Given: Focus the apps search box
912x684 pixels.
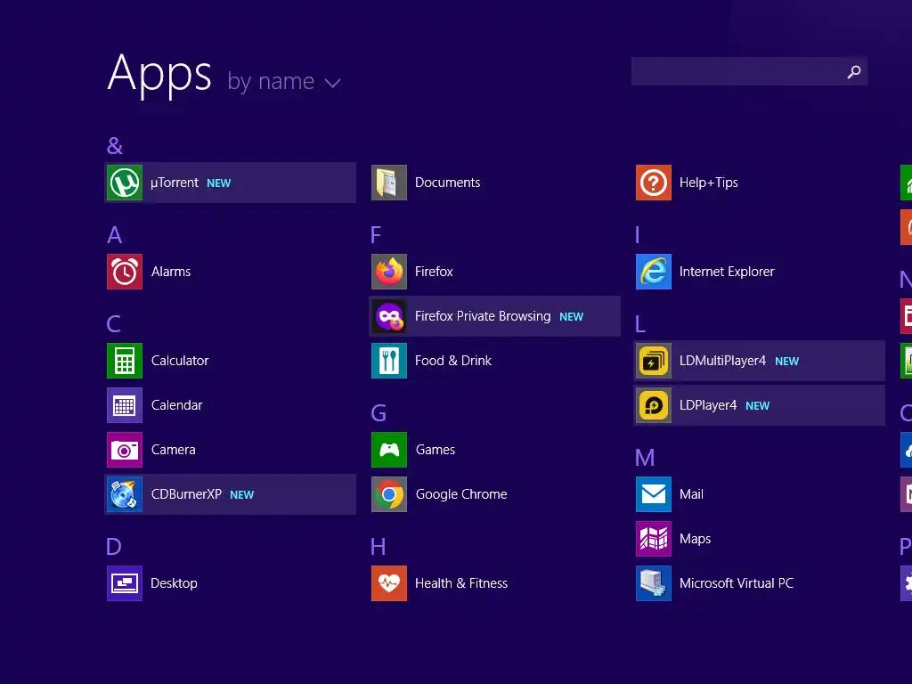Looking at the screenshot, I should click(x=749, y=71).
